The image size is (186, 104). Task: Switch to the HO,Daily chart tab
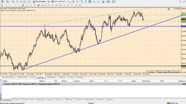click(x=79, y=77)
